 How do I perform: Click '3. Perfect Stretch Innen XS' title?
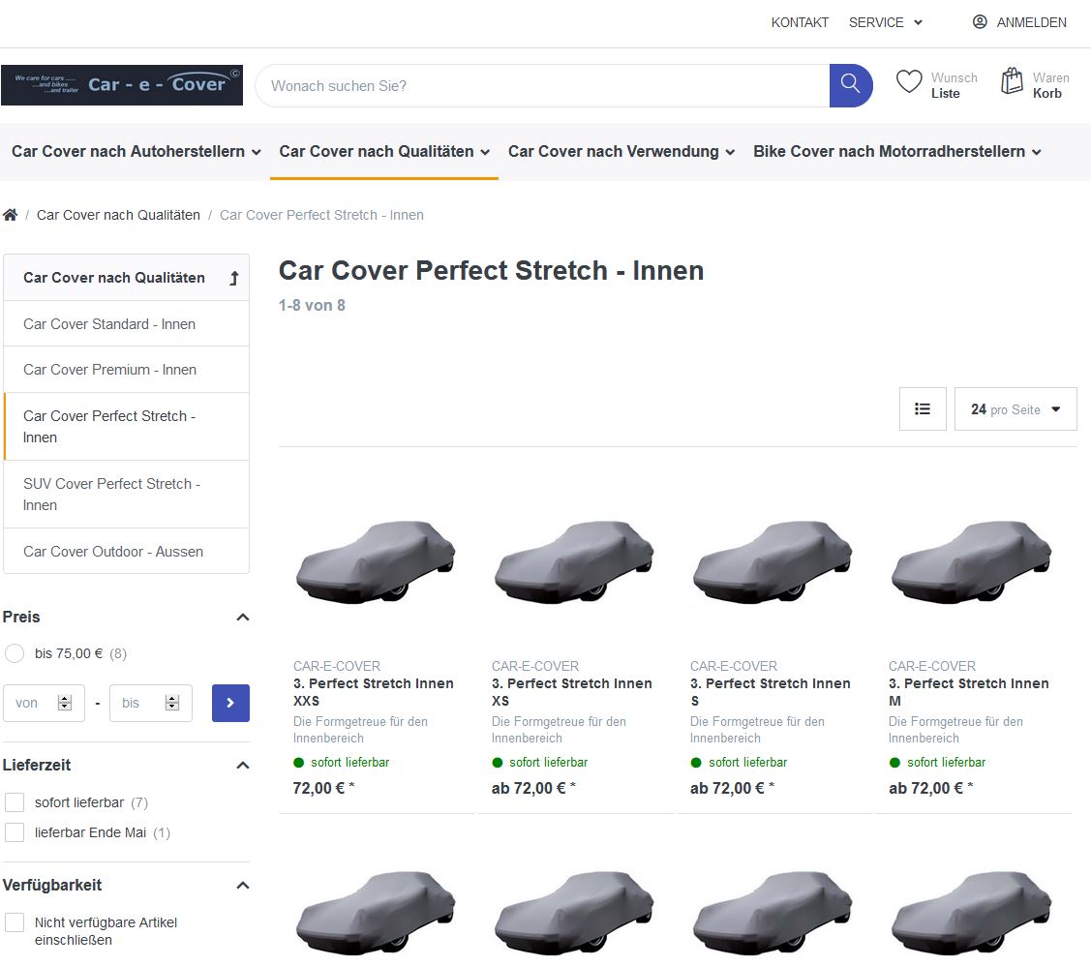[572, 692]
